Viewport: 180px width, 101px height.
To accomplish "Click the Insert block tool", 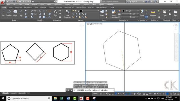I will 102,13.
